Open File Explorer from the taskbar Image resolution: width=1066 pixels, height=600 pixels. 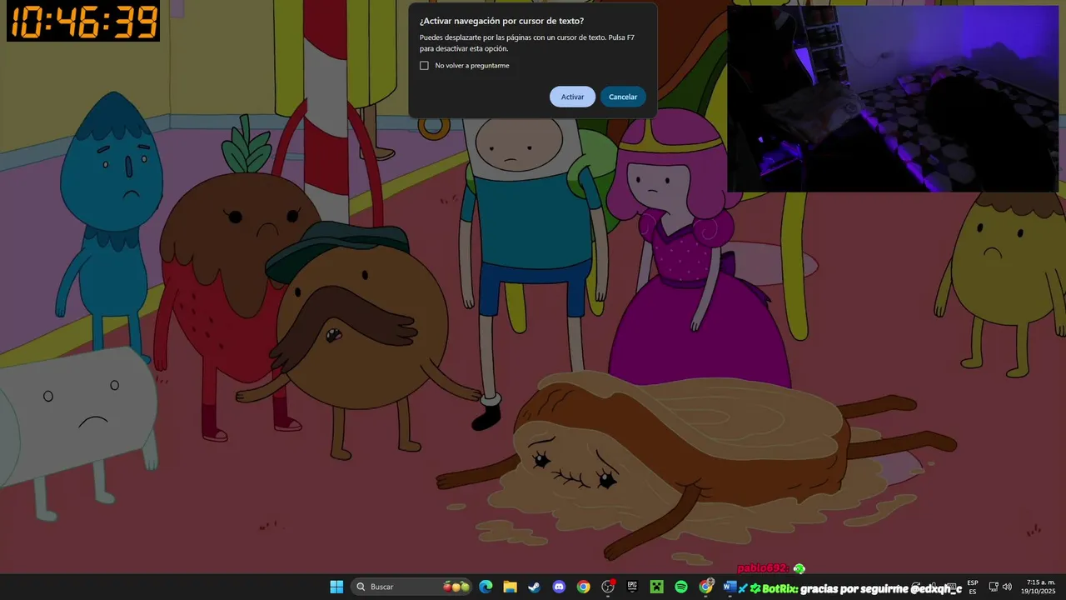(510, 587)
